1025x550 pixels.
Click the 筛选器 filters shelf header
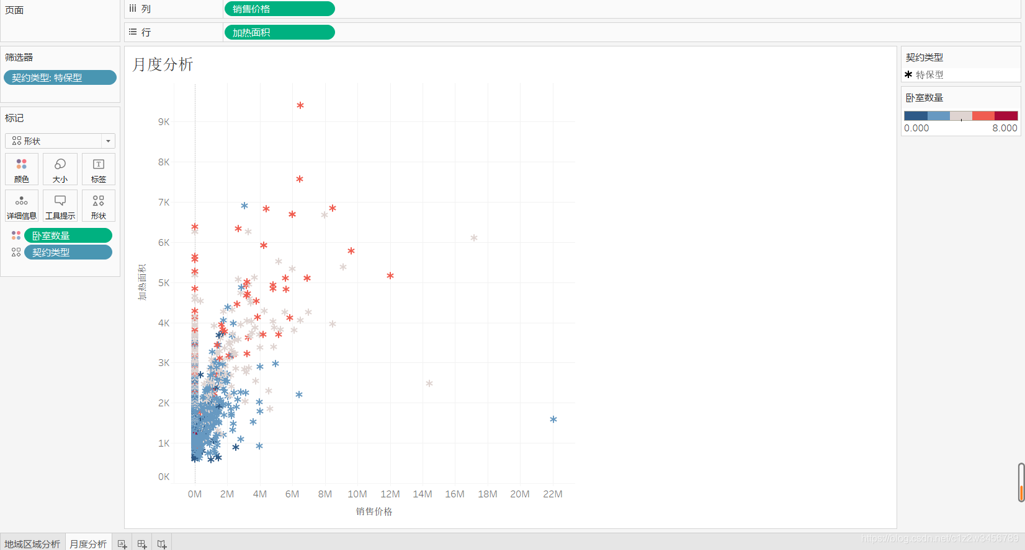click(19, 57)
